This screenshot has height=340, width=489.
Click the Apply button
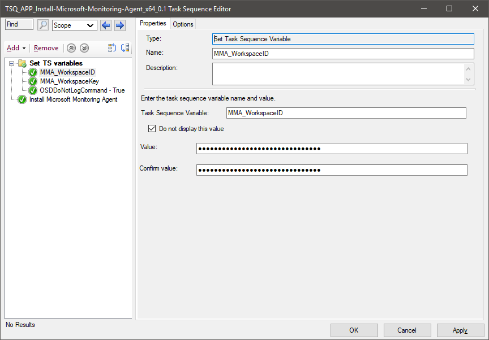[460, 330]
